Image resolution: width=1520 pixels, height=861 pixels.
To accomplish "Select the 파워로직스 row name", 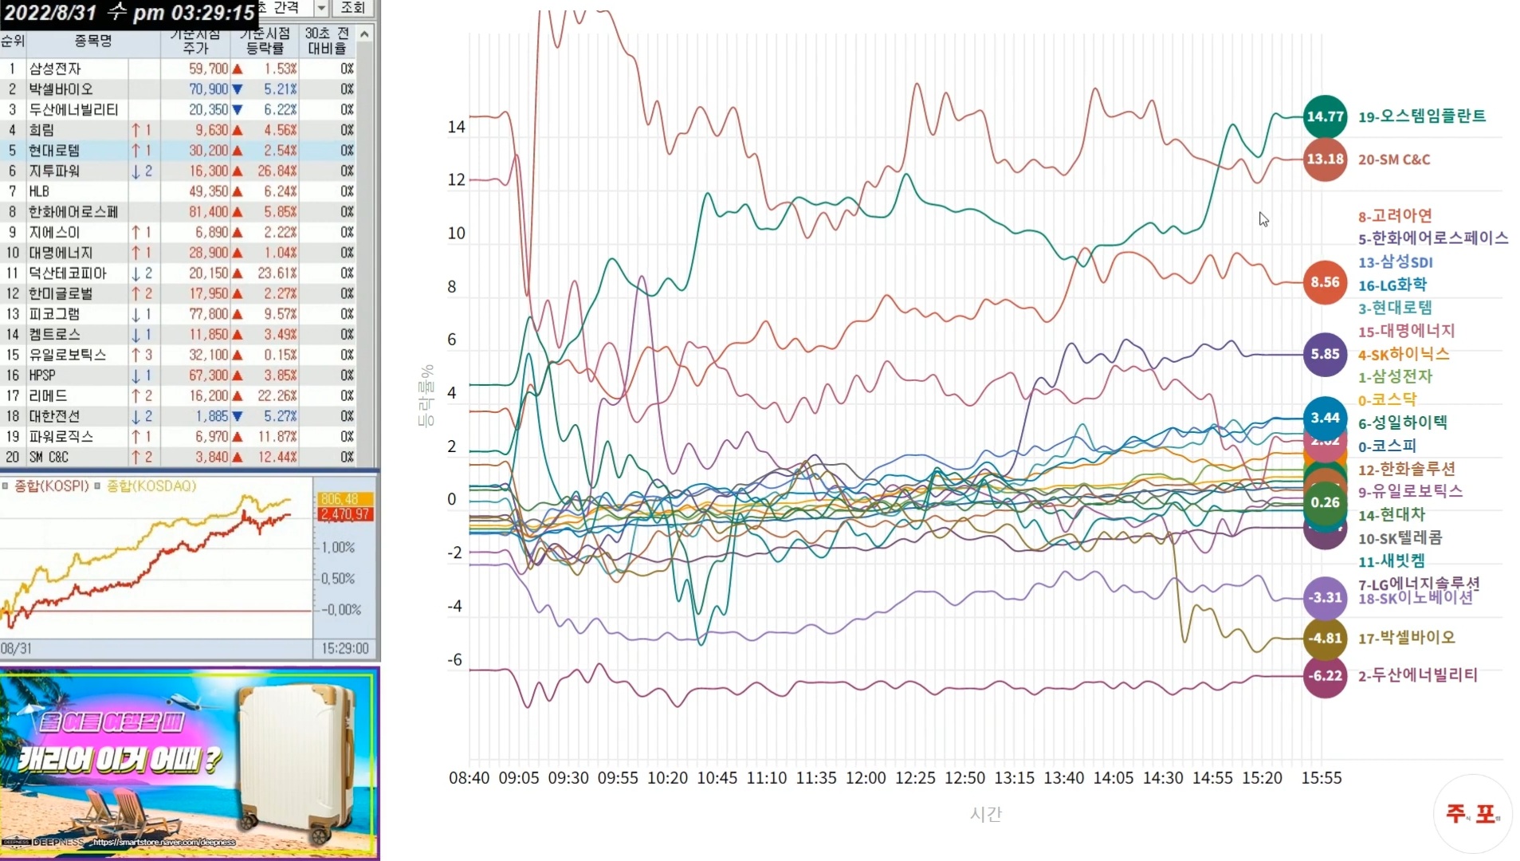I will [x=61, y=437].
